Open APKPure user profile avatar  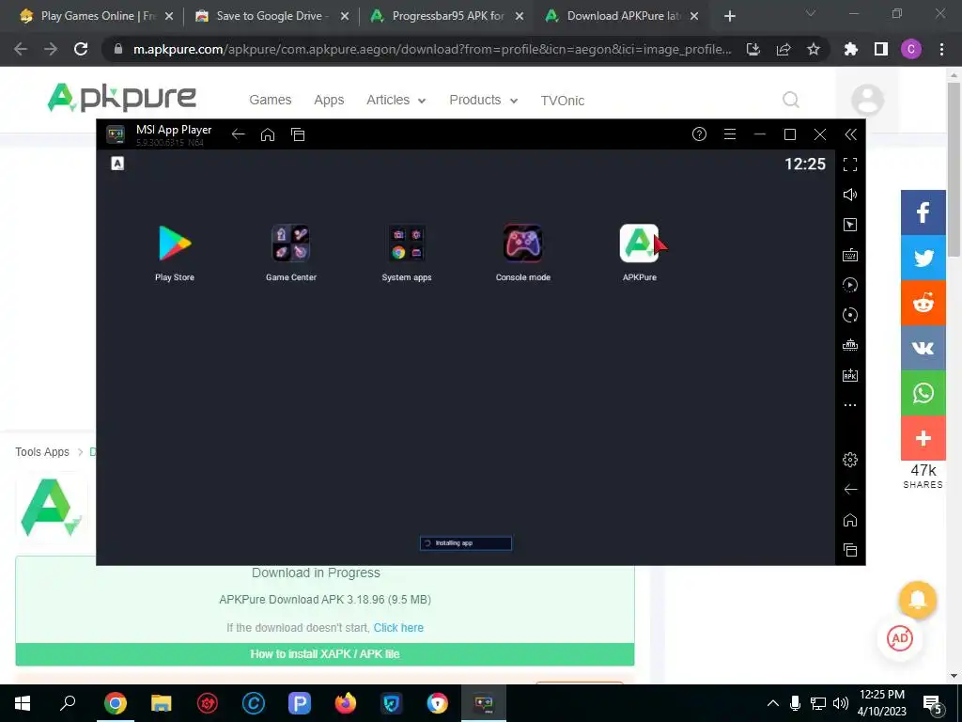867,100
